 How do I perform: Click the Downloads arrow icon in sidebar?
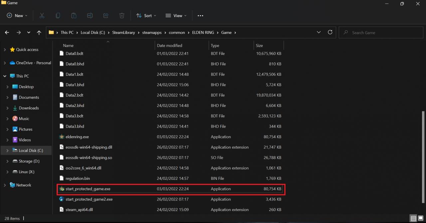pyautogui.click(x=15, y=108)
